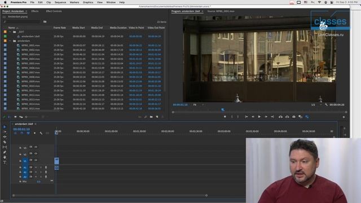Select the Track Select Forward tool
Viewport: 361px width, 203px height.
[x=5, y=132]
